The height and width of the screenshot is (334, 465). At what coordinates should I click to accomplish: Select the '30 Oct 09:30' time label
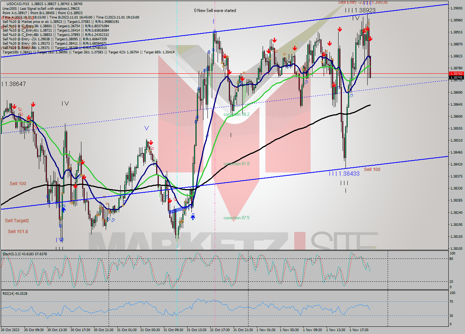point(34,330)
